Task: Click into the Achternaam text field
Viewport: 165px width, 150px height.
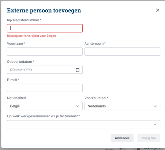Action: click(122, 52)
